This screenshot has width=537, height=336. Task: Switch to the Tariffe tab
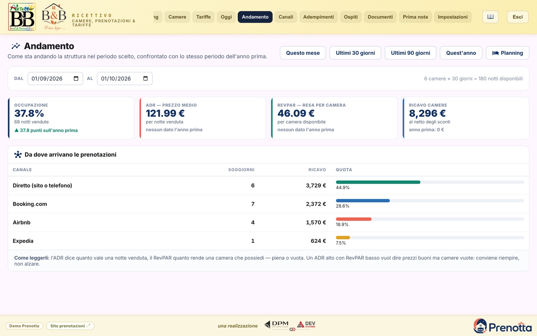point(203,17)
